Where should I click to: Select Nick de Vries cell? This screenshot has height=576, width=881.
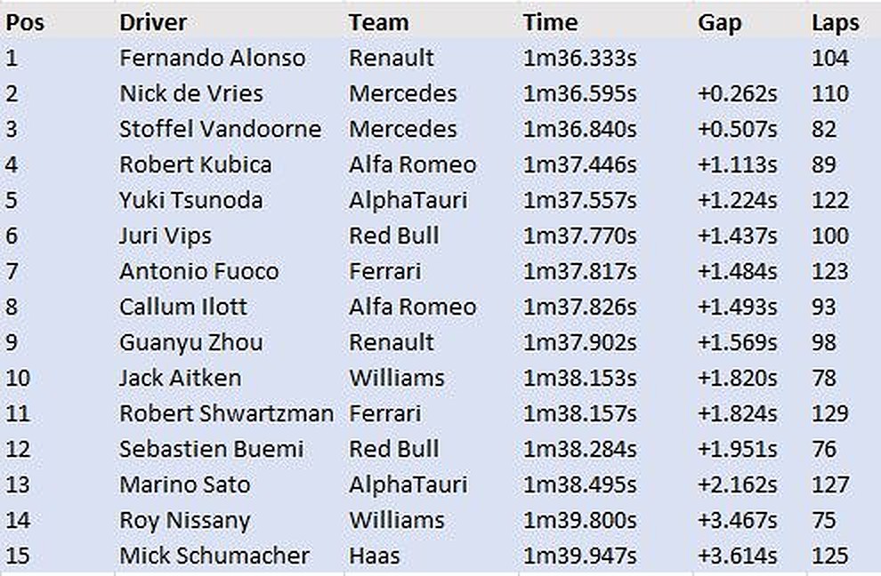tap(190, 93)
